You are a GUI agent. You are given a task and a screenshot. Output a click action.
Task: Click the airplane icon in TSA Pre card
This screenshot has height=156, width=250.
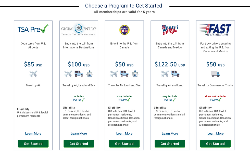(x=33, y=74)
